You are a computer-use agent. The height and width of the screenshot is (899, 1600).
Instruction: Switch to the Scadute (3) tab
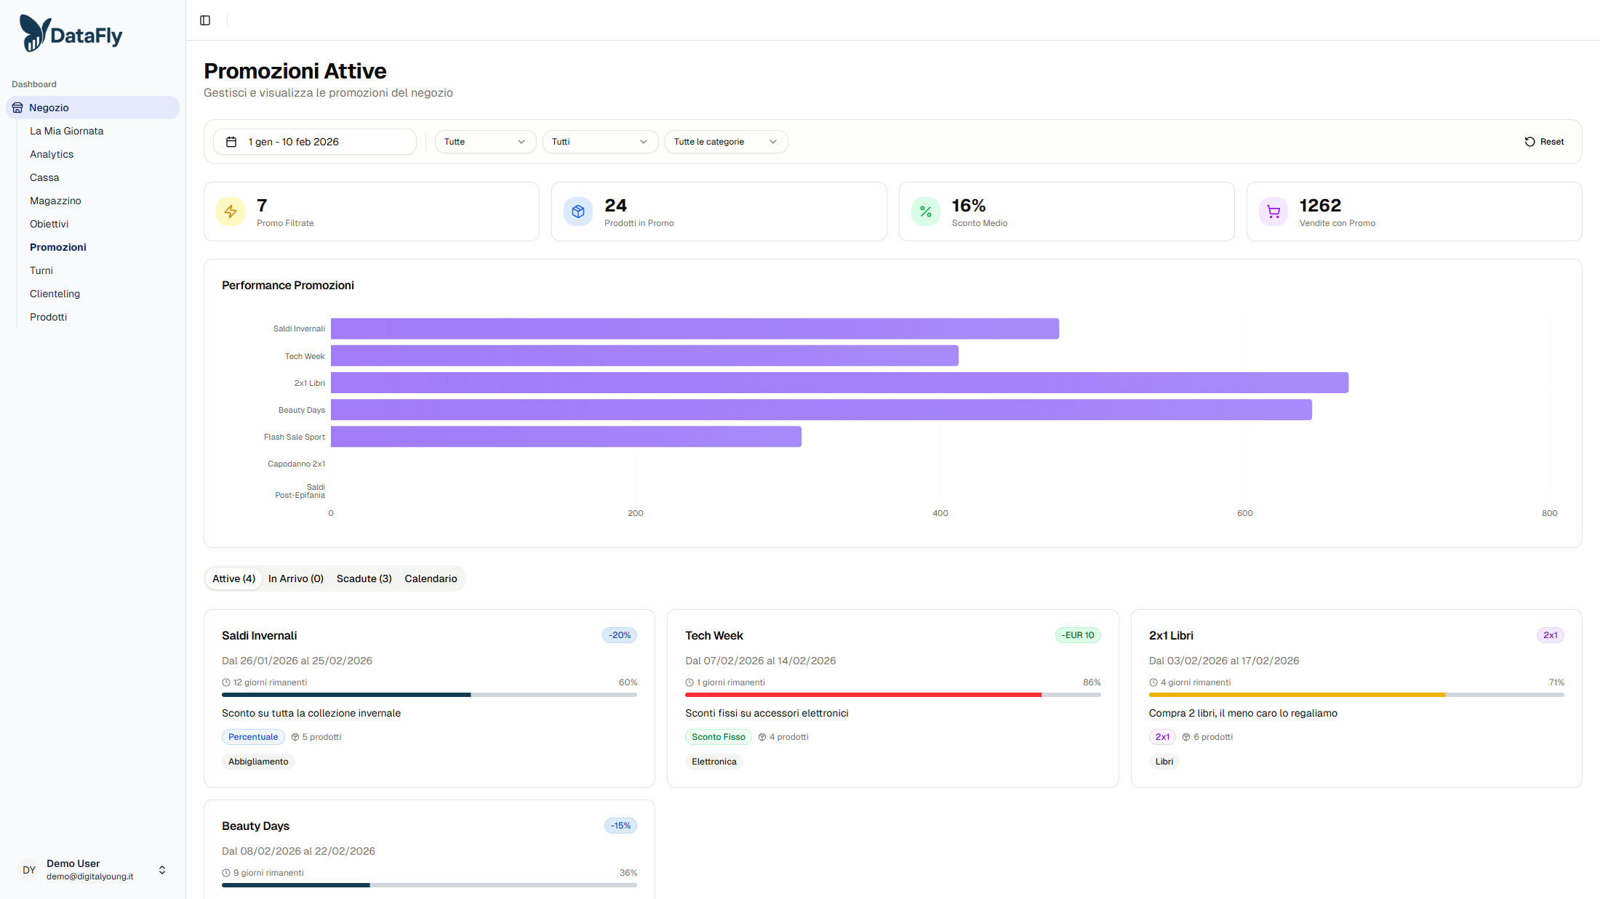click(364, 578)
